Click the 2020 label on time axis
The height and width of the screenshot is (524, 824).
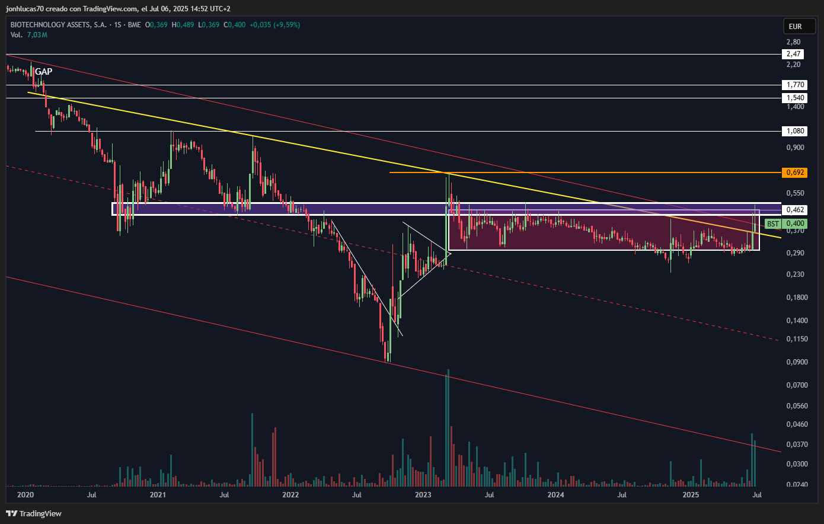point(25,494)
